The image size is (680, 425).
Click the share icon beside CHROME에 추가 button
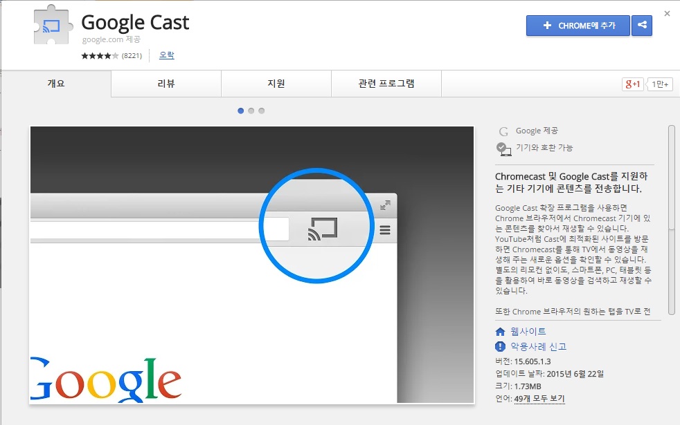641,26
